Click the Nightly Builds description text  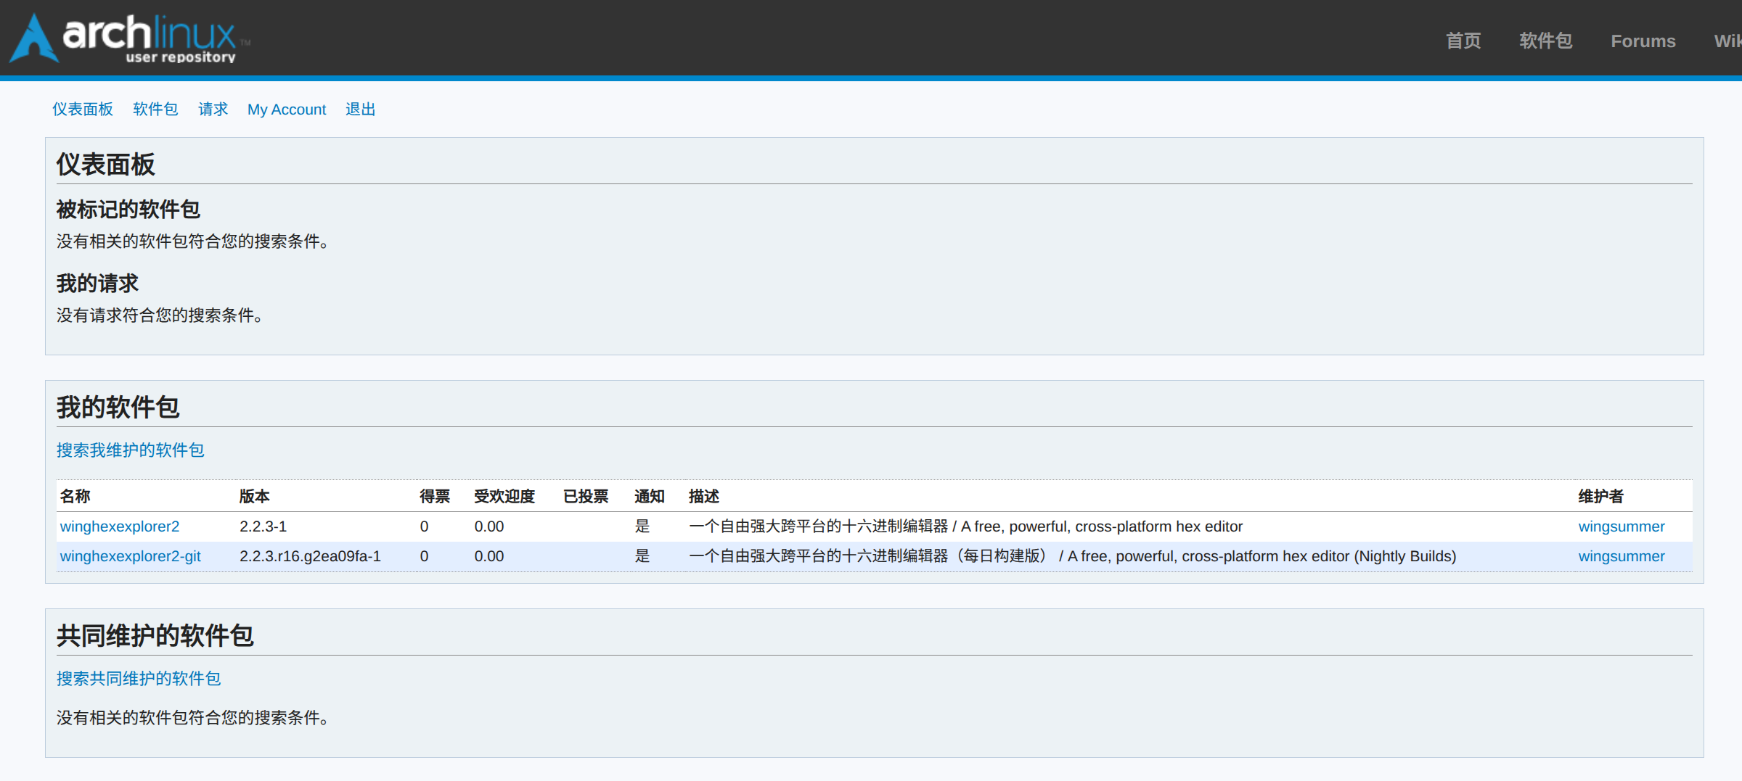click(x=1073, y=556)
